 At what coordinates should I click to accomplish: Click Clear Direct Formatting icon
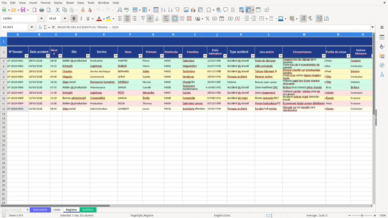pyautogui.click(x=90, y=10)
